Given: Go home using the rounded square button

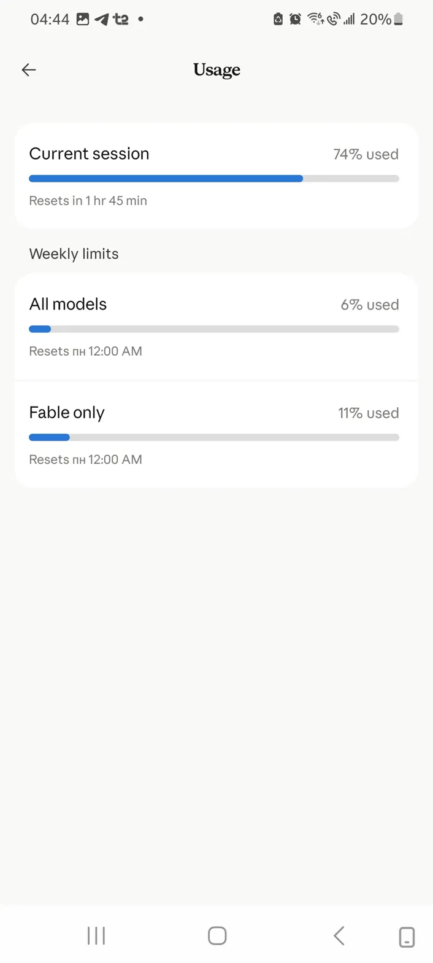Looking at the screenshot, I should pyautogui.click(x=217, y=936).
